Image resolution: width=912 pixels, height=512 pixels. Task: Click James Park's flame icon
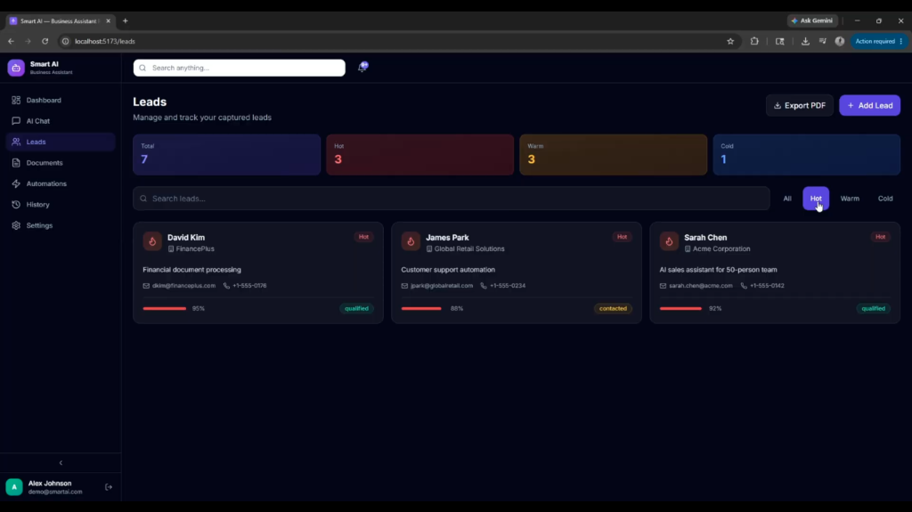pos(411,241)
